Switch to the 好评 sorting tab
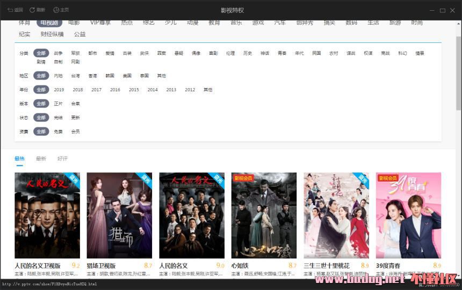Screen dimensions: 462x290 click(x=62, y=158)
